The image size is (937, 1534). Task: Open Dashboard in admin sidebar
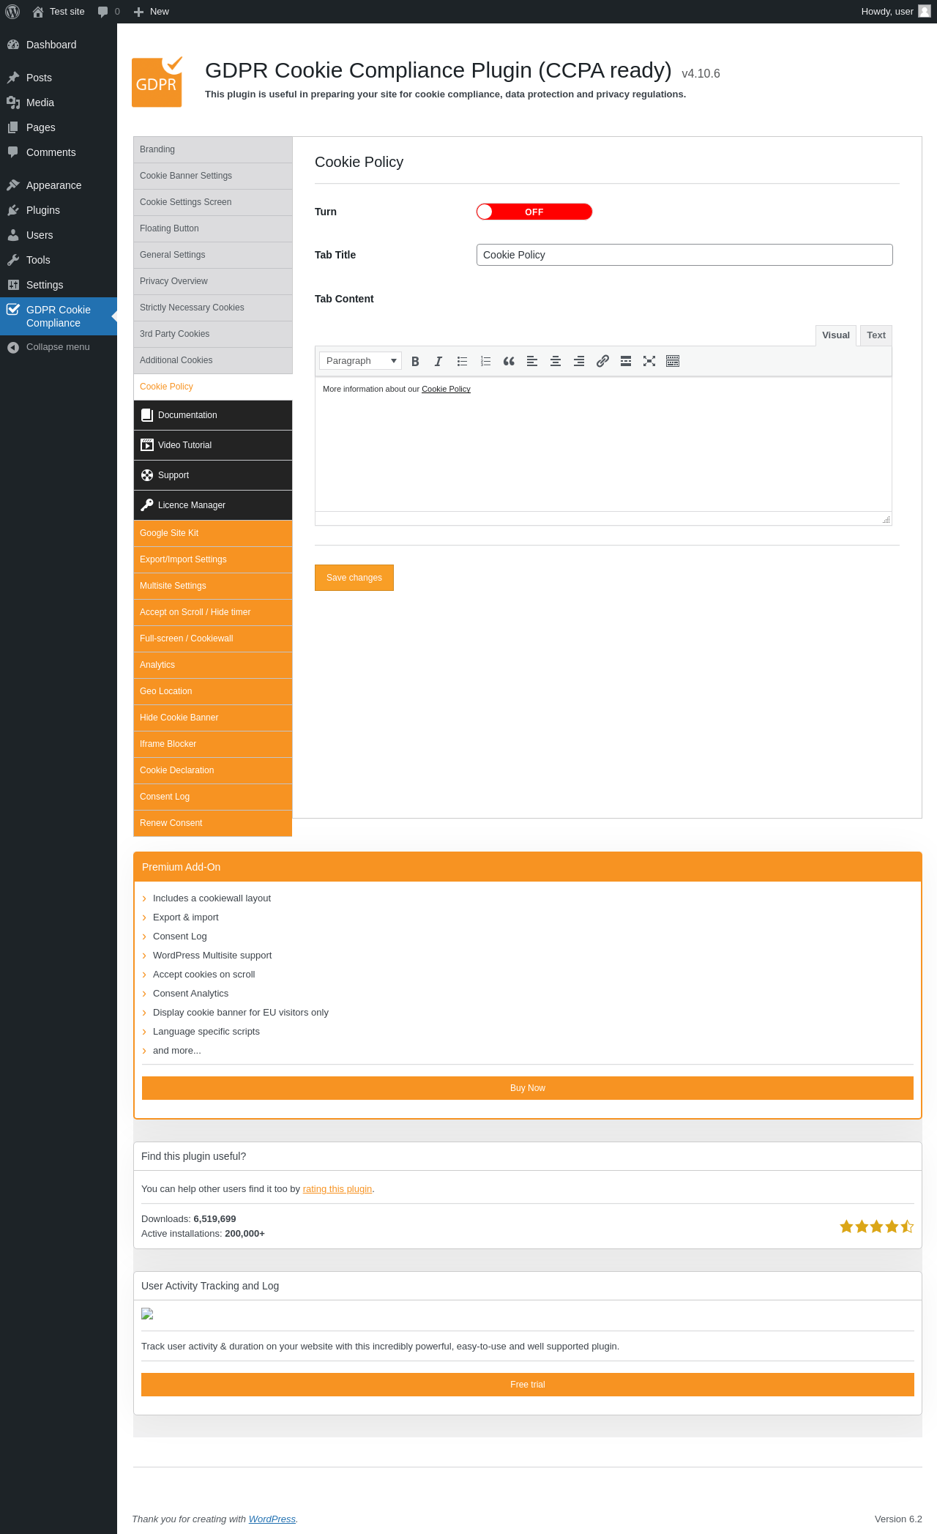(59, 45)
